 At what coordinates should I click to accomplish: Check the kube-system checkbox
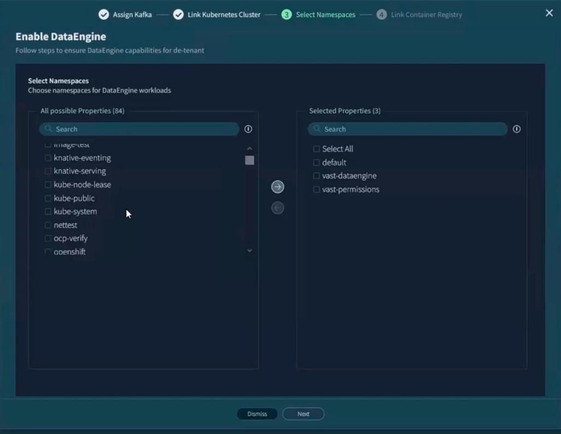click(x=48, y=212)
